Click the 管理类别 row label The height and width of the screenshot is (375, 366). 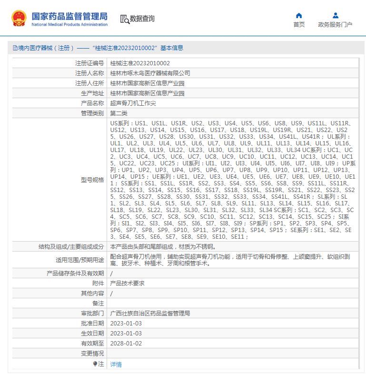pyautogui.click(x=92, y=113)
